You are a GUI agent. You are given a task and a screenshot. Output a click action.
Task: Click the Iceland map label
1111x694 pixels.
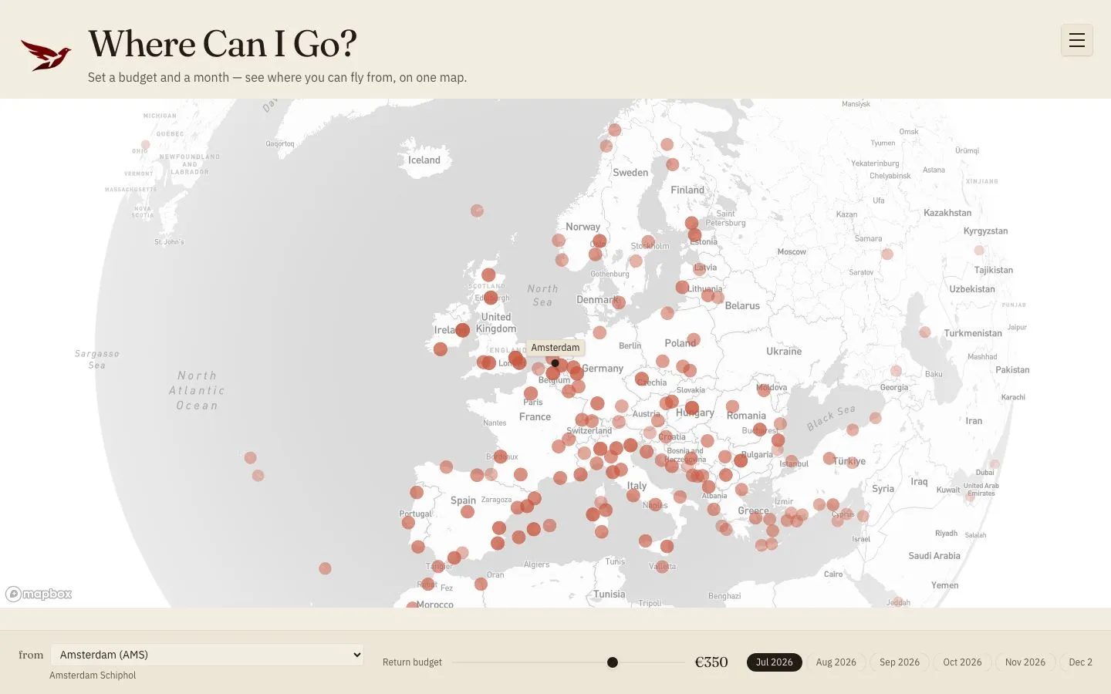[424, 160]
